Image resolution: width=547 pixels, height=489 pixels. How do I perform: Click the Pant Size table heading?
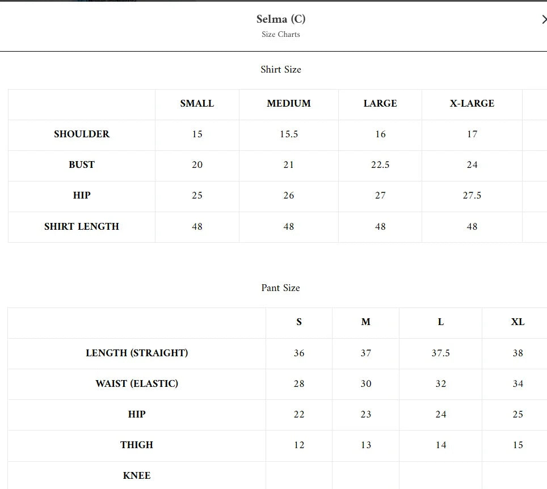280,288
